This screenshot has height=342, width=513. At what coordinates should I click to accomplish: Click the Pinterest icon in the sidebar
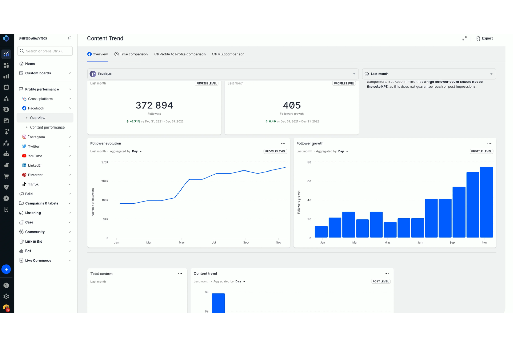pyautogui.click(x=24, y=175)
